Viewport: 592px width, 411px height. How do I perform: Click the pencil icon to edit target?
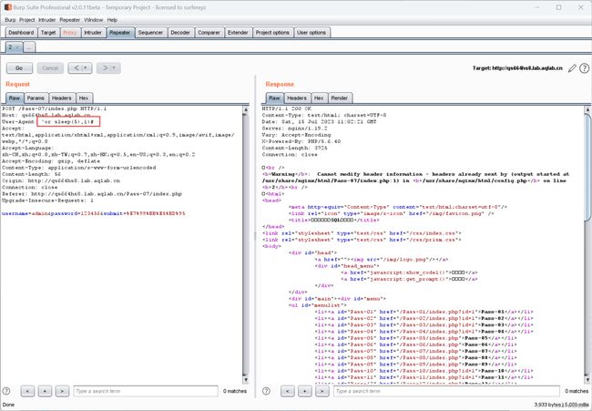[572, 68]
